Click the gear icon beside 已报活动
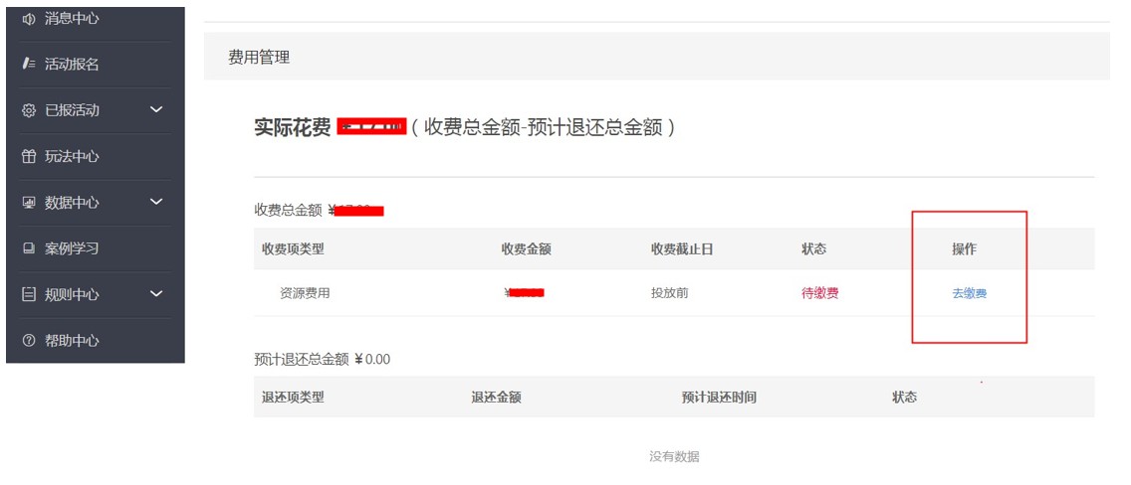Screen dimensions: 1131x485 [28, 110]
